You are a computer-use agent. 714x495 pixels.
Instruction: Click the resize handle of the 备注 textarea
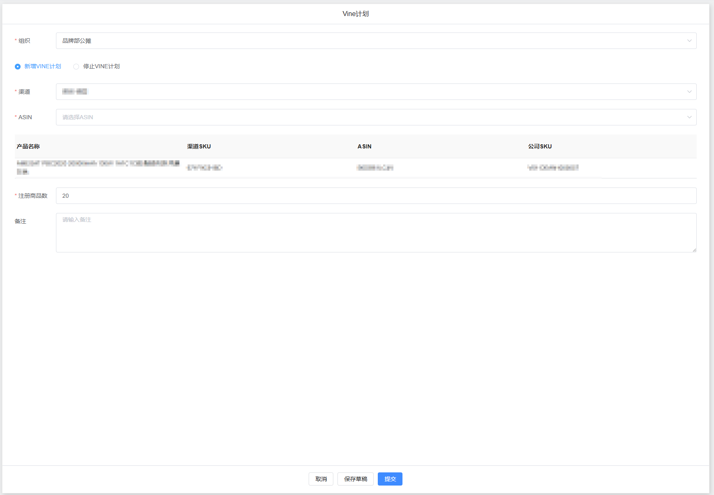[694, 250]
